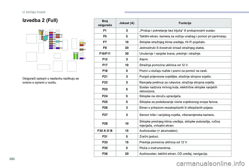The image size is (249, 168).
Task: Click the F1 cell in the table
Action: (x=105, y=31)
